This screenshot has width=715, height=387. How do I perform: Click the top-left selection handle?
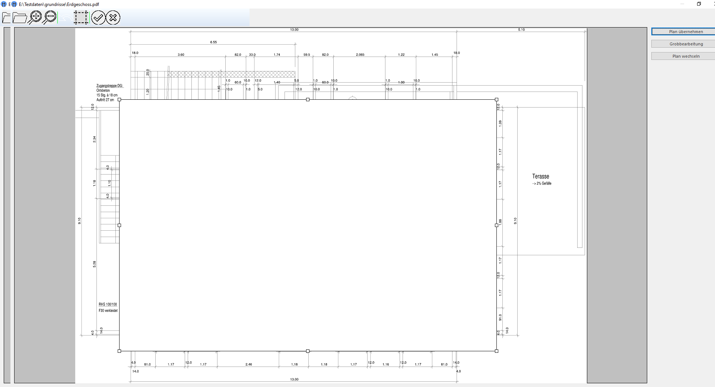click(x=119, y=100)
